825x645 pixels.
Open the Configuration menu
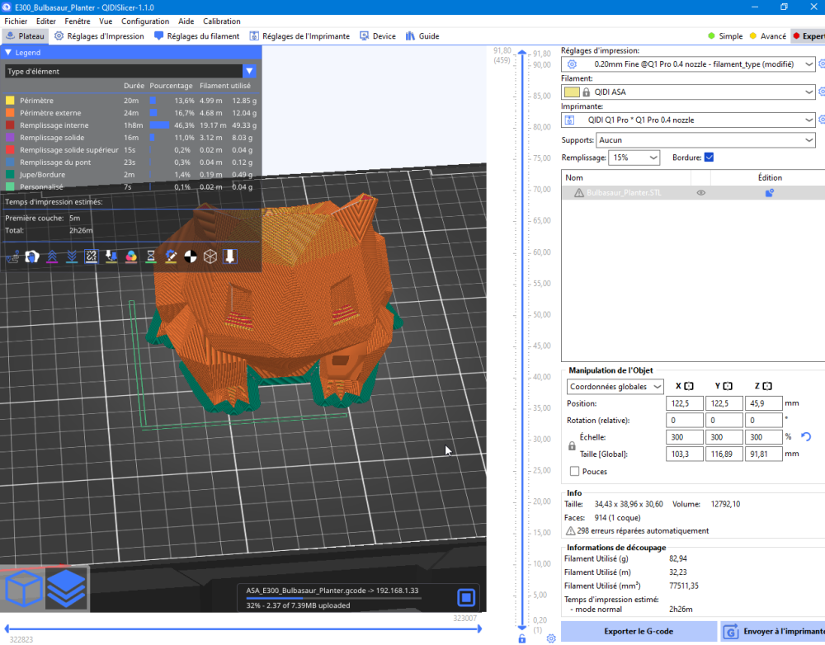[x=145, y=21]
